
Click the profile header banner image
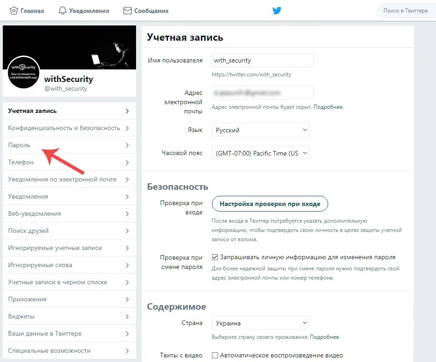tap(69, 47)
